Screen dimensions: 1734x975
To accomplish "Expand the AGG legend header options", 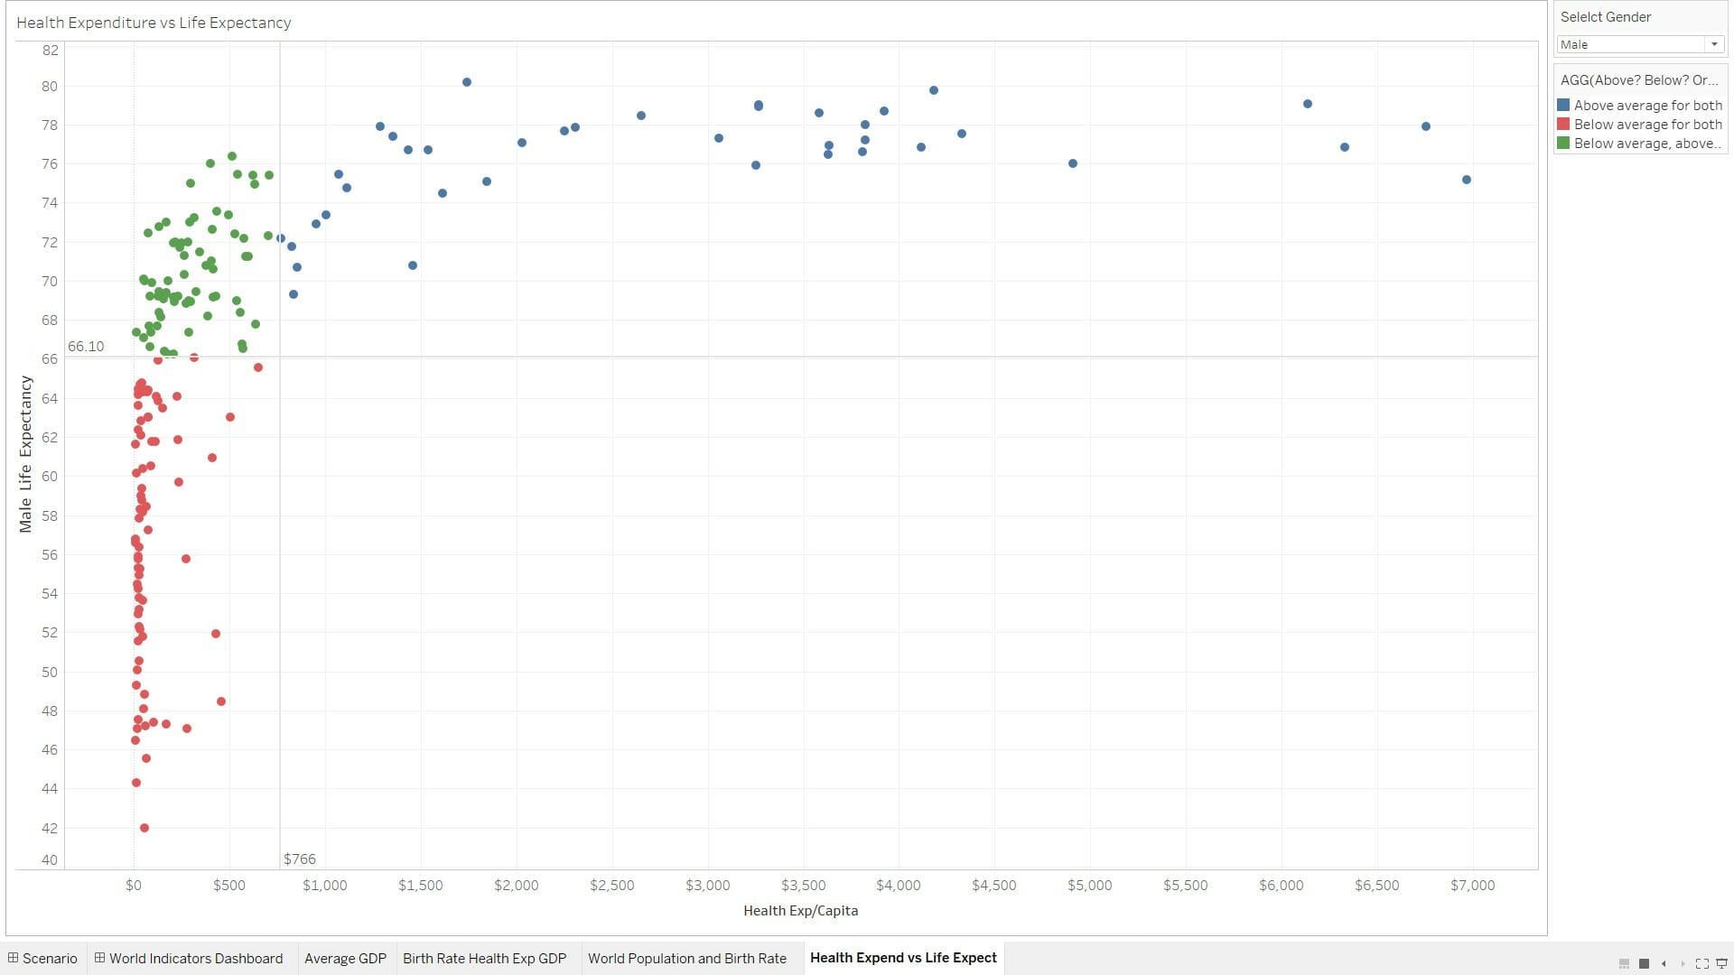I will pyautogui.click(x=1639, y=79).
